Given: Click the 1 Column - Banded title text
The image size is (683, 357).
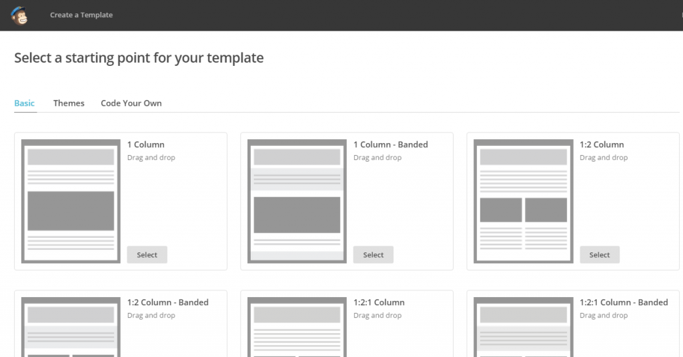Looking at the screenshot, I should click(391, 145).
